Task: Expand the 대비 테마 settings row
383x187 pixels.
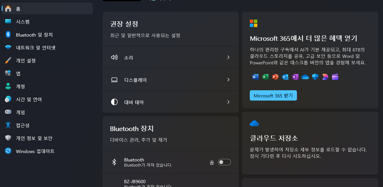Action: pyautogui.click(x=228, y=102)
